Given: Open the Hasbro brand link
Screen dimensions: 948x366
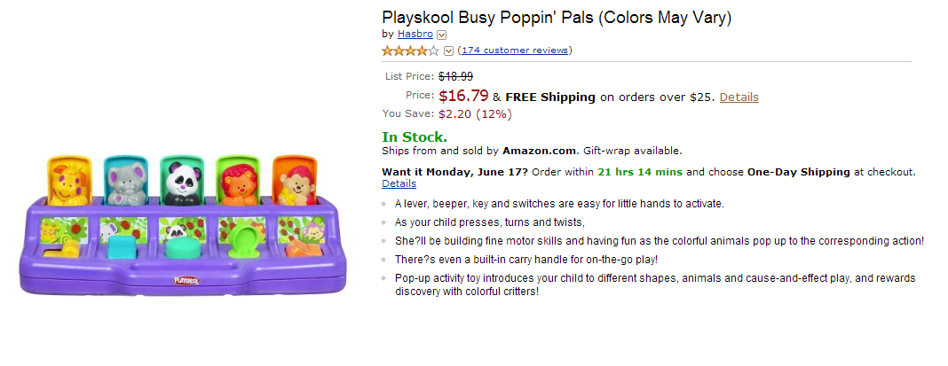Looking at the screenshot, I should tap(415, 34).
